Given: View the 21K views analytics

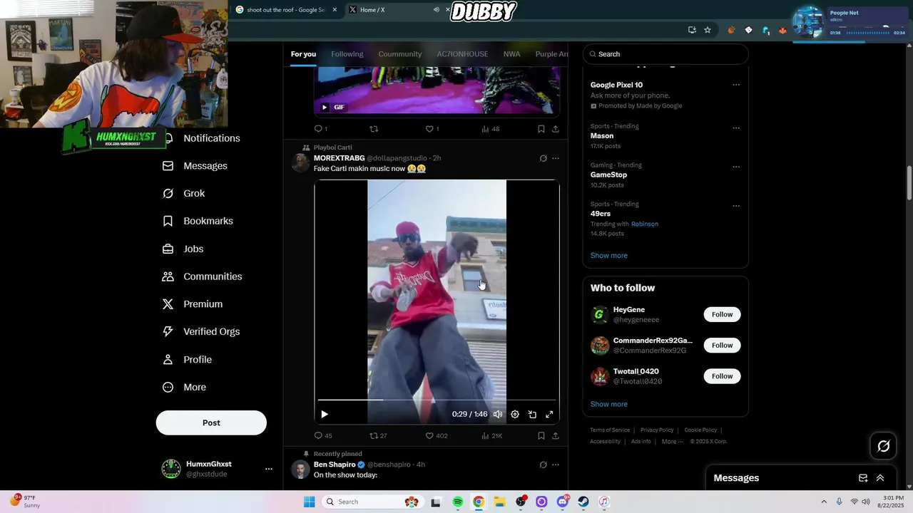Looking at the screenshot, I should [492, 435].
